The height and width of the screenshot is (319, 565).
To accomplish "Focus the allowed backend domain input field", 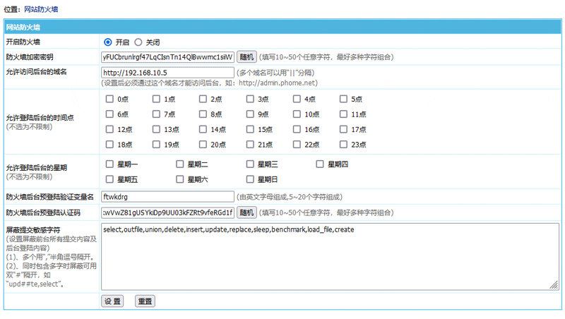I will pyautogui.click(x=167, y=72).
